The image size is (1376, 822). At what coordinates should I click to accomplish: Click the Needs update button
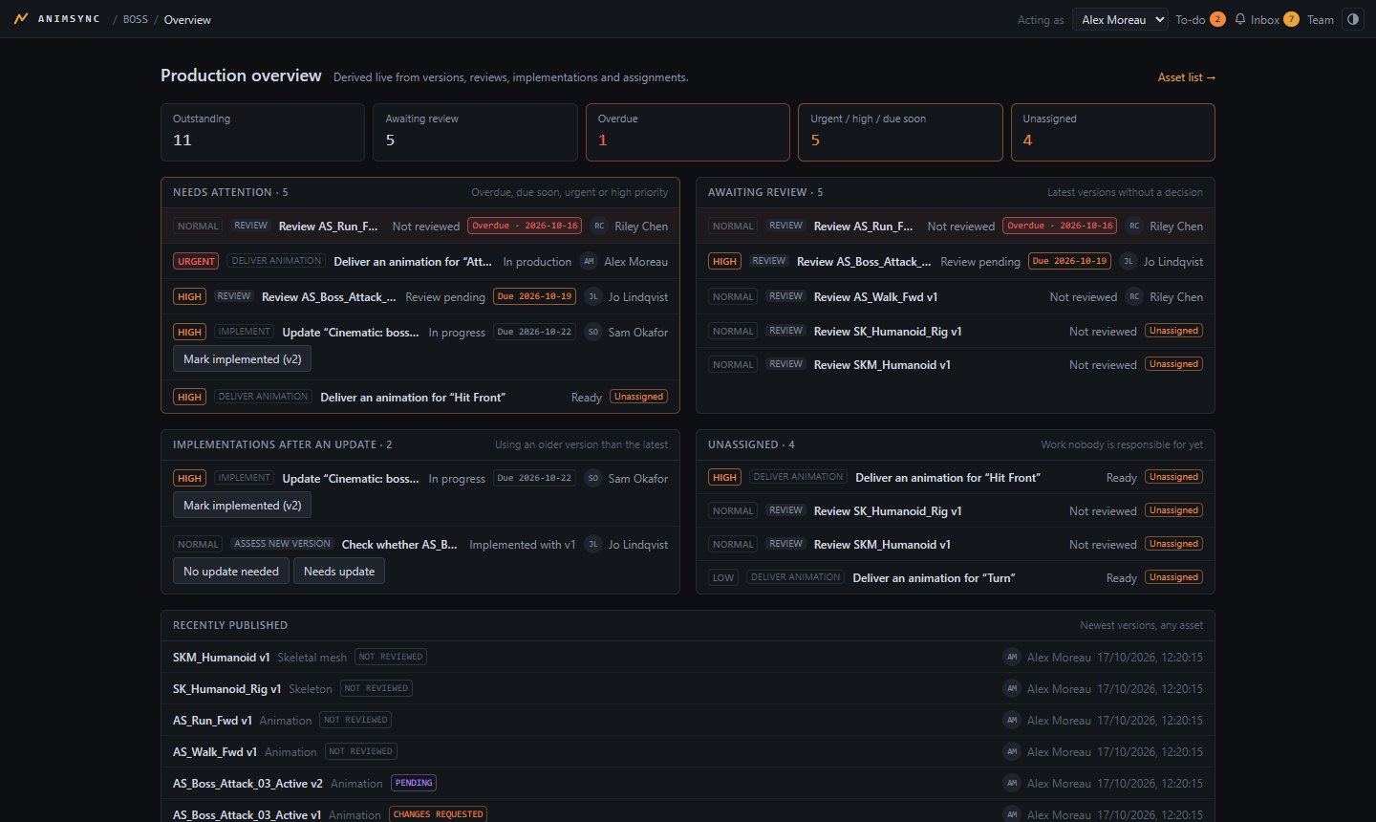(339, 572)
